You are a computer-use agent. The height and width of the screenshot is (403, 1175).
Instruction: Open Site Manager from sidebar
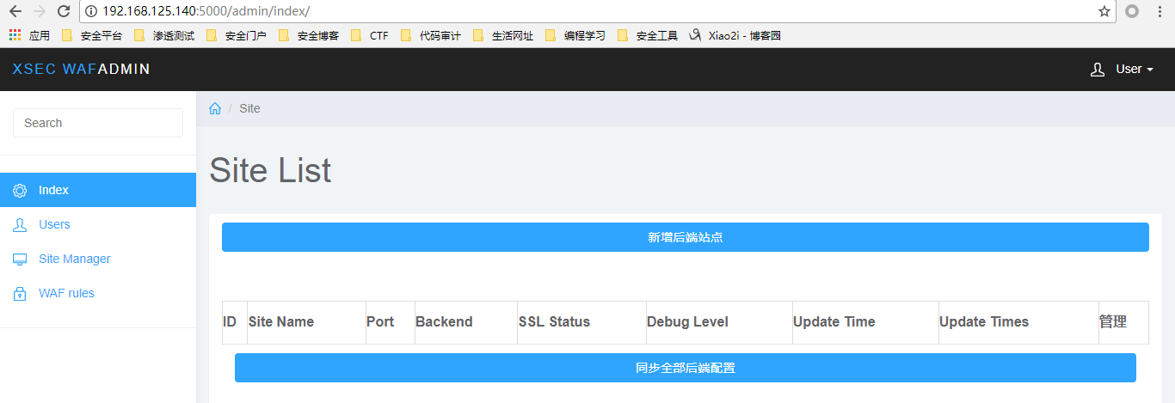coord(98,259)
